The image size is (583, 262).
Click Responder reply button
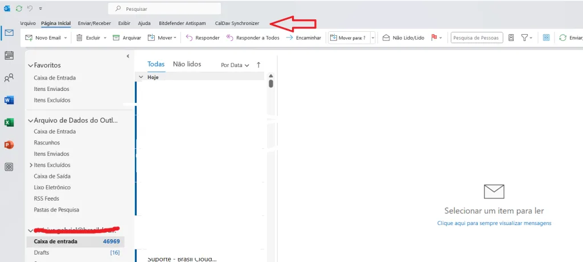(203, 38)
